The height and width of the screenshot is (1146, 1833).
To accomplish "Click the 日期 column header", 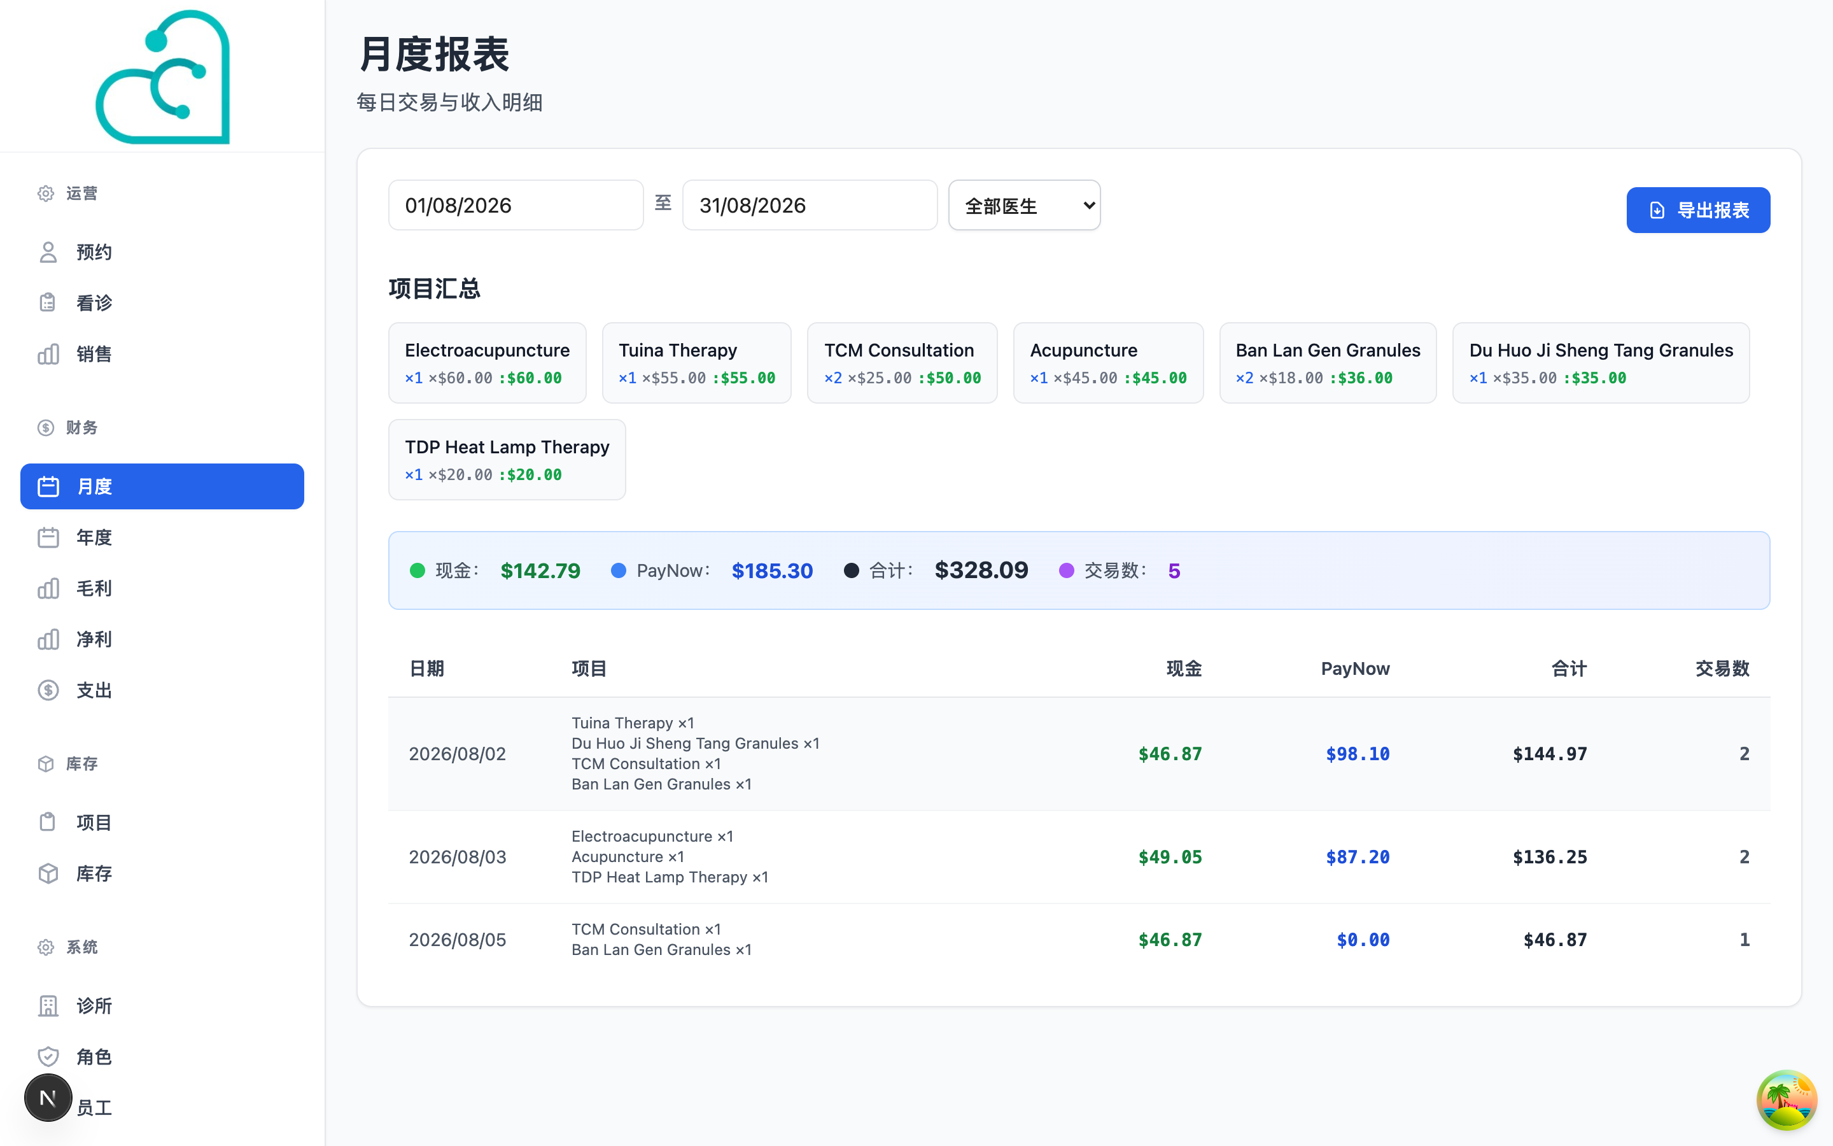I will 426,668.
